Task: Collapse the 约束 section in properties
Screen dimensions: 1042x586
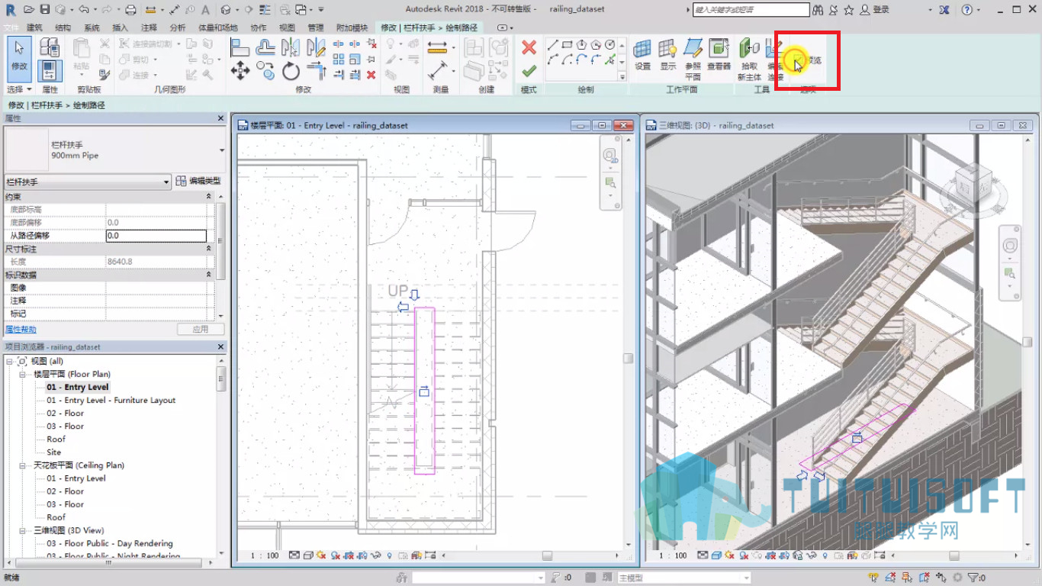Action: pyautogui.click(x=209, y=196)
